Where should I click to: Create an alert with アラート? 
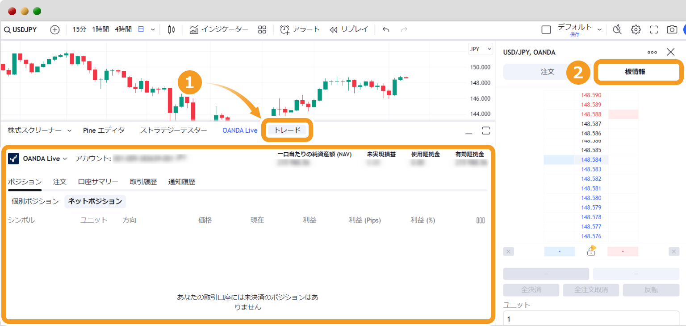point(300,30)
